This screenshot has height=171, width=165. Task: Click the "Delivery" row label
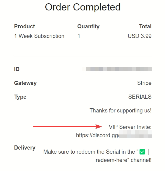[x=25, y=148]
